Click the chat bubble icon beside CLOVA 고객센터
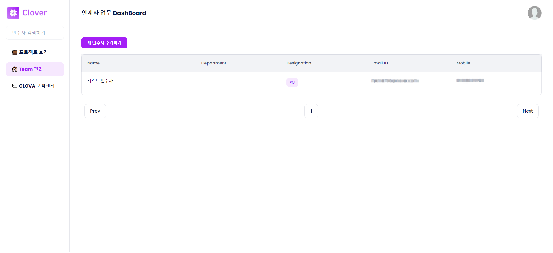The image size is (553, 253). click(x=15, y=86)
